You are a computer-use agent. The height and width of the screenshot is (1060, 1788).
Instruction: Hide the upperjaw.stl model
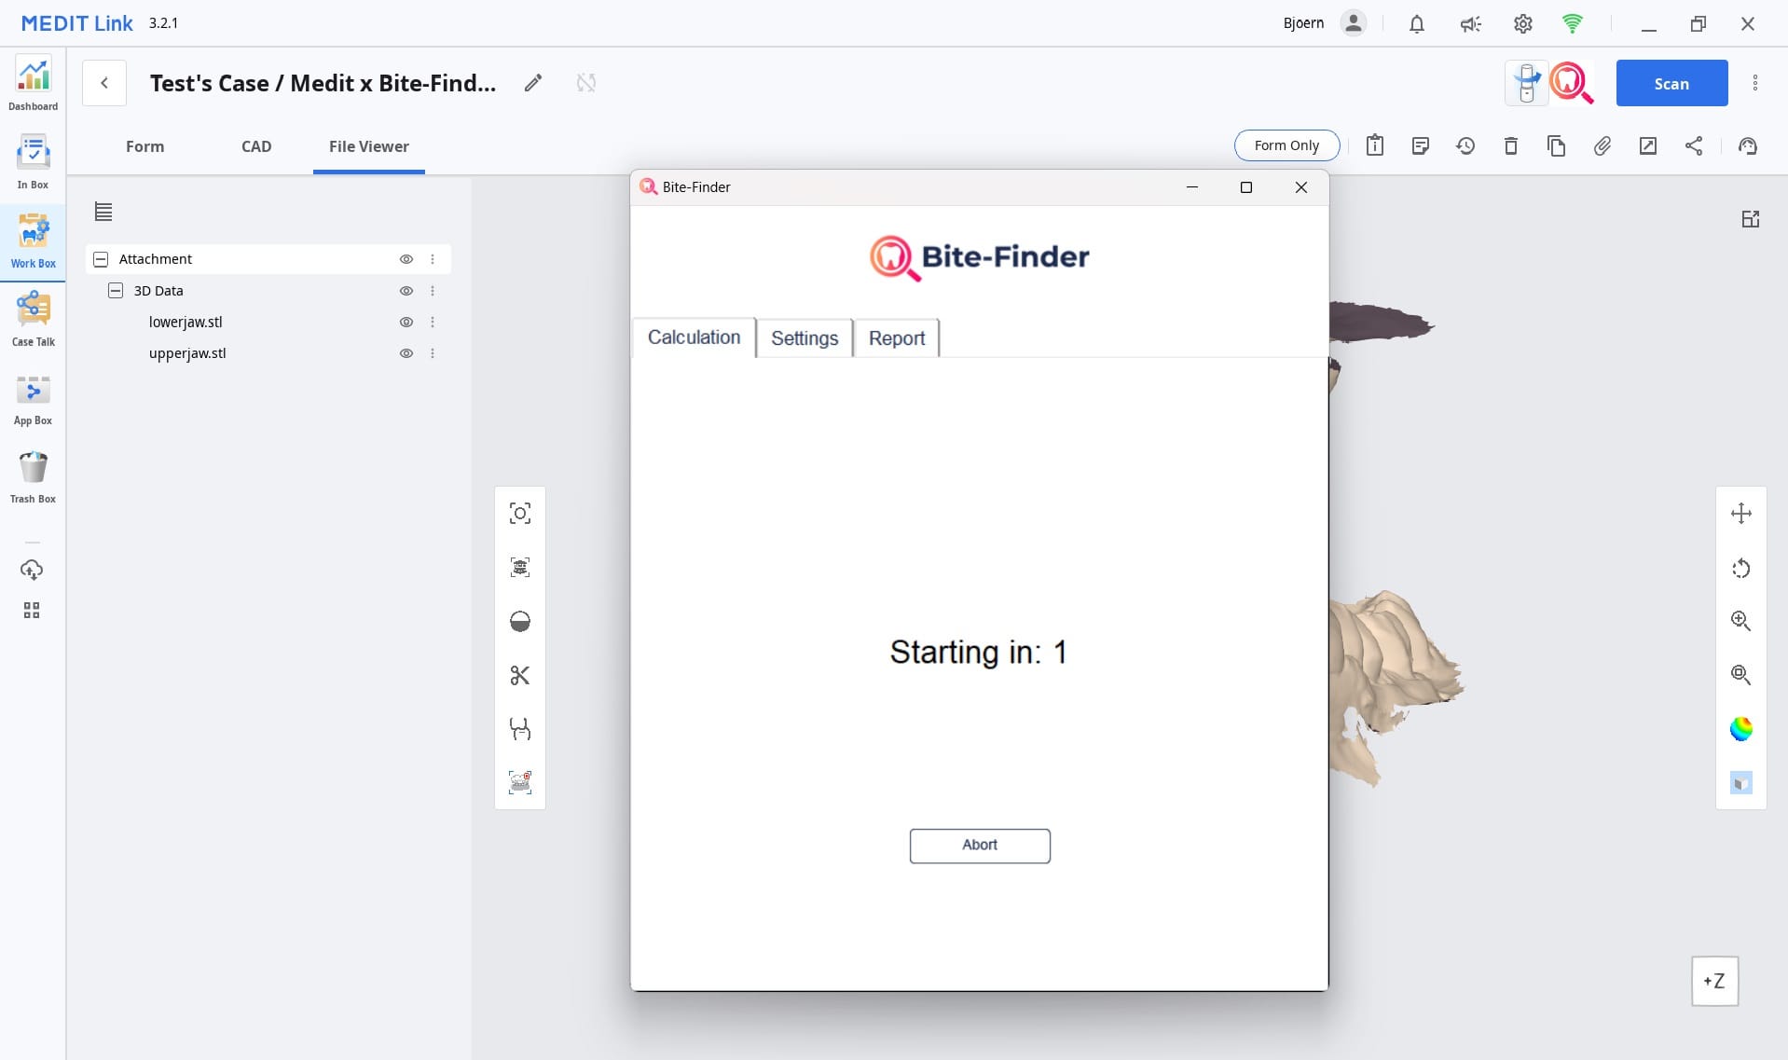point(406,353)
